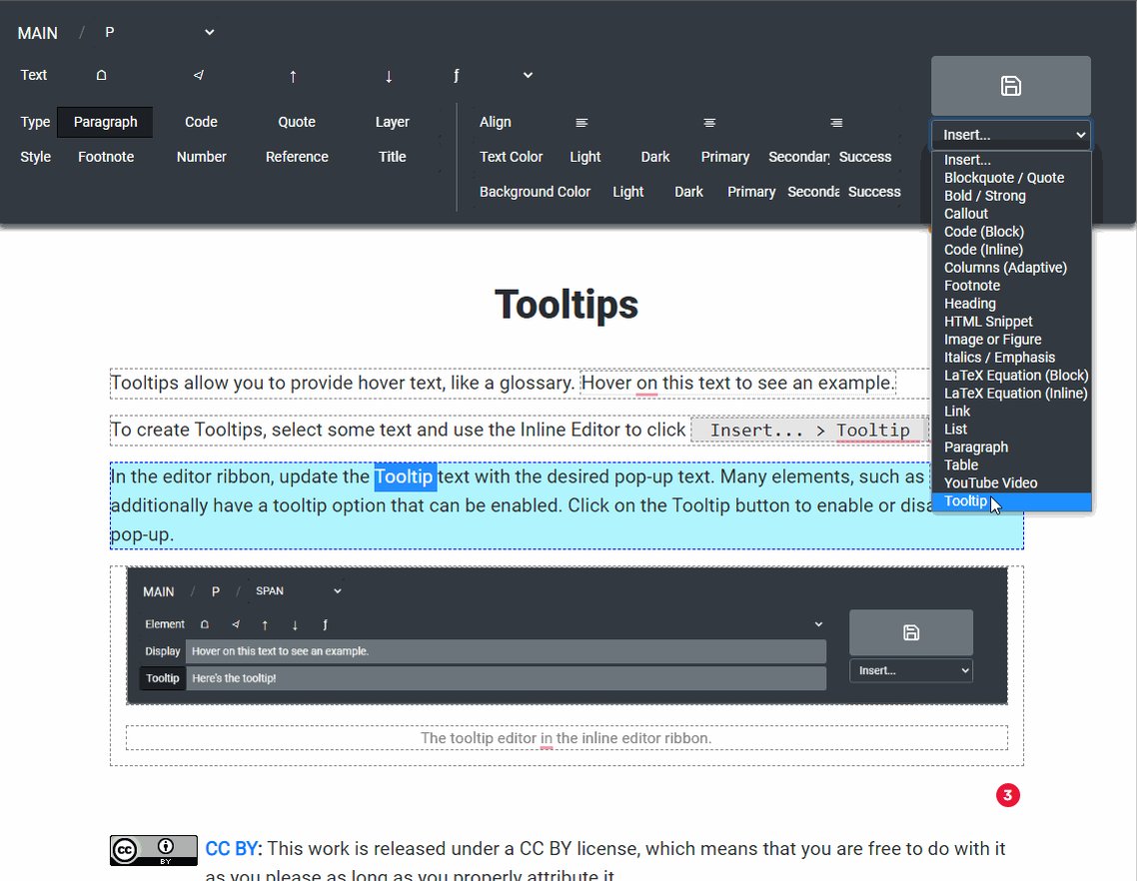Image resolution: width=1137 pixels, height=881 pixels.
Task: Click the tooltip editor ribbon screenshot image
Action: click(567, 635)
